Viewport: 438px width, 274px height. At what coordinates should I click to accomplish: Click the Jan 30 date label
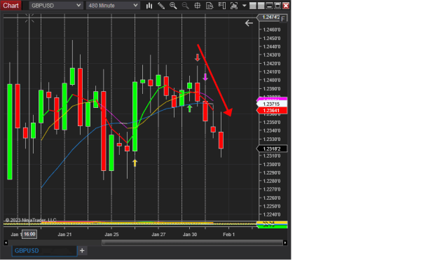[190, 234]
